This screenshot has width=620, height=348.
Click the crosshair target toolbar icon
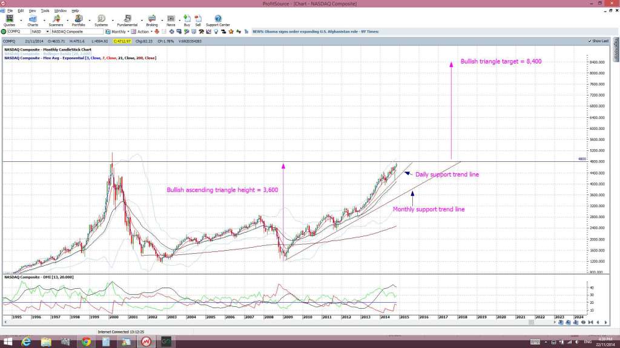[171, 31]
